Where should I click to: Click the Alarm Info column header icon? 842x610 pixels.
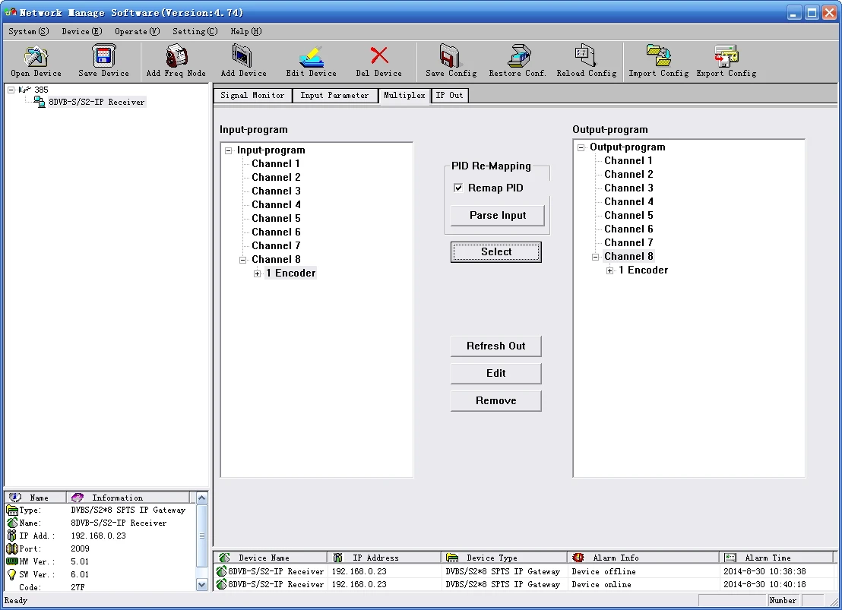pos(578,558)
